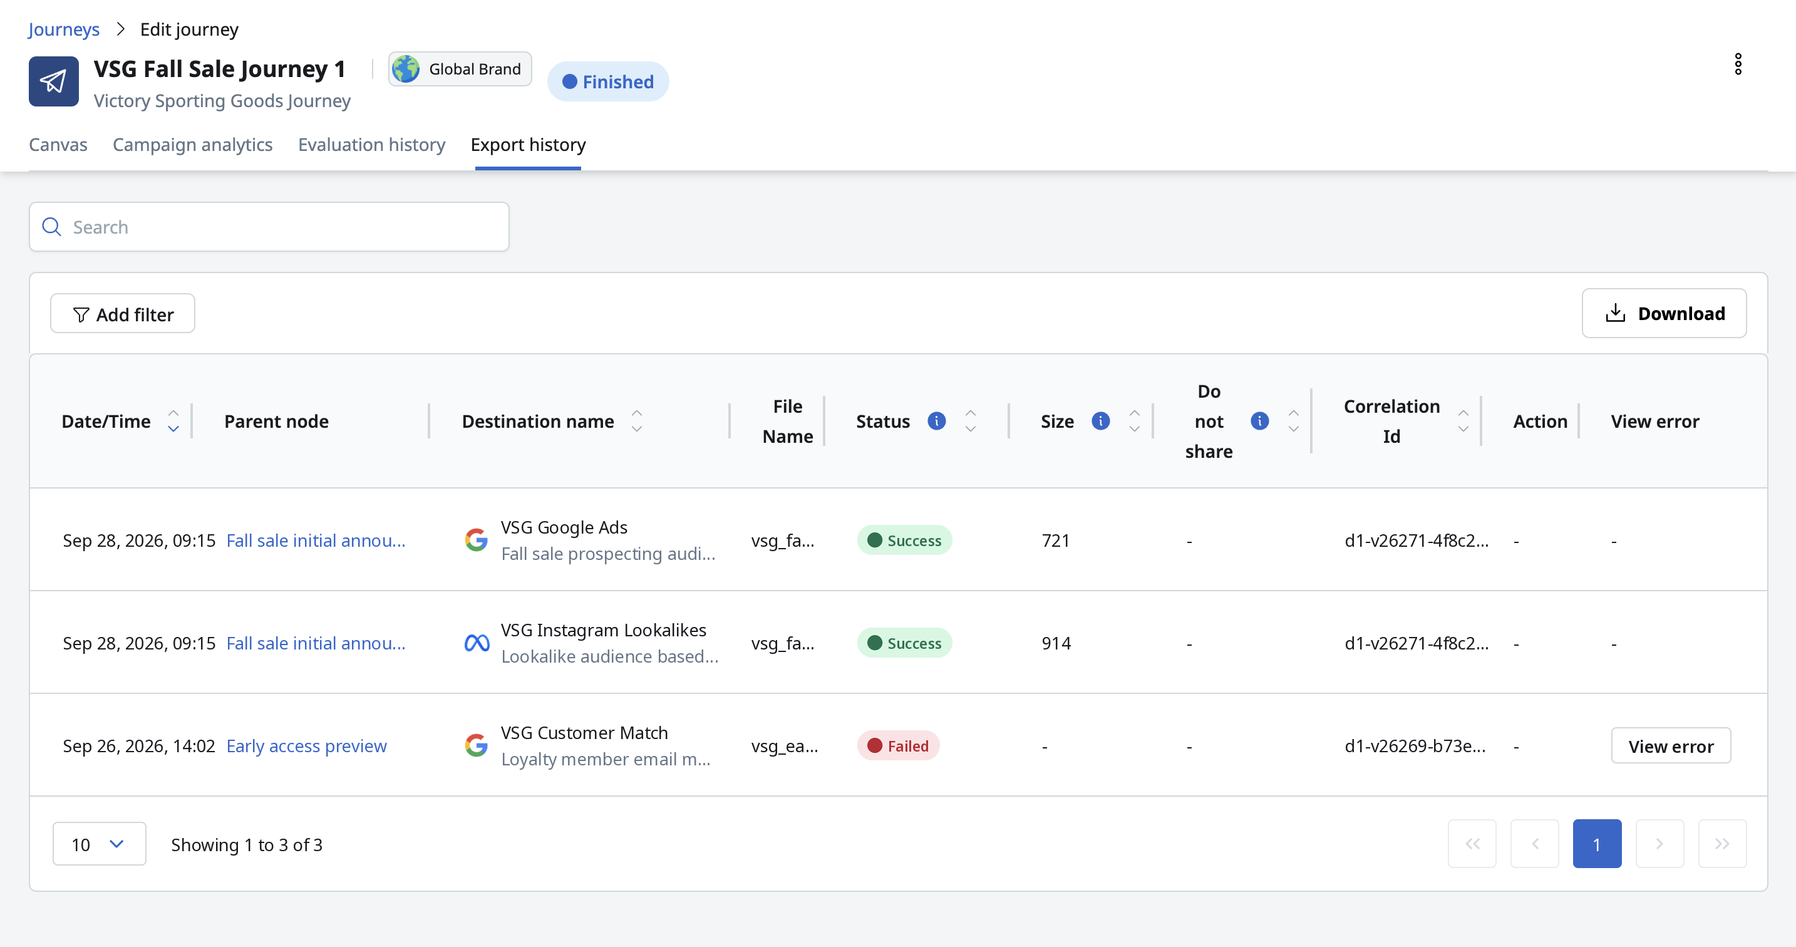Click the search magnifier icon

pyautogui.click(x=51, y=227)
